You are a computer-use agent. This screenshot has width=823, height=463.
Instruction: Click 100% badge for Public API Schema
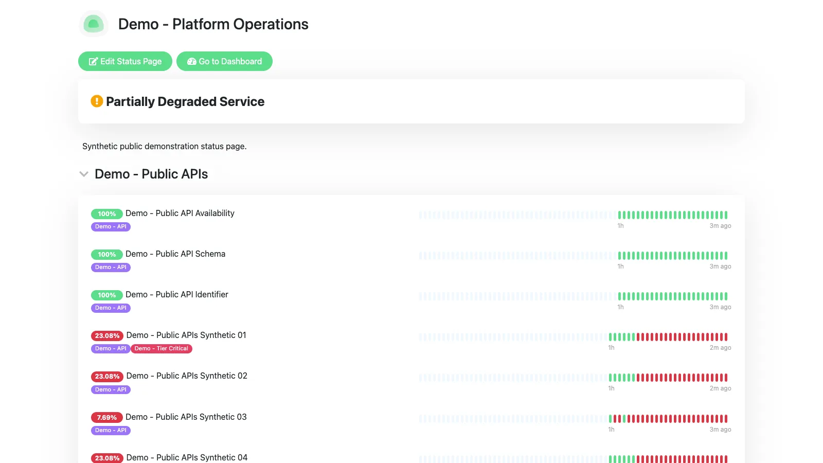(107, 254)
